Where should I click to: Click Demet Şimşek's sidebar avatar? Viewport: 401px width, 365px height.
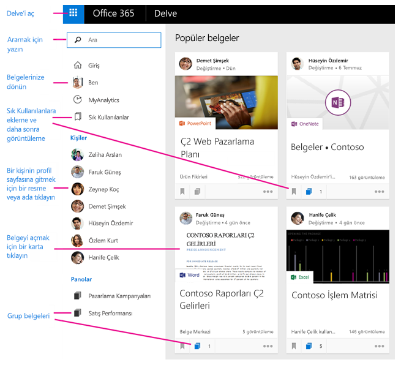78,206
